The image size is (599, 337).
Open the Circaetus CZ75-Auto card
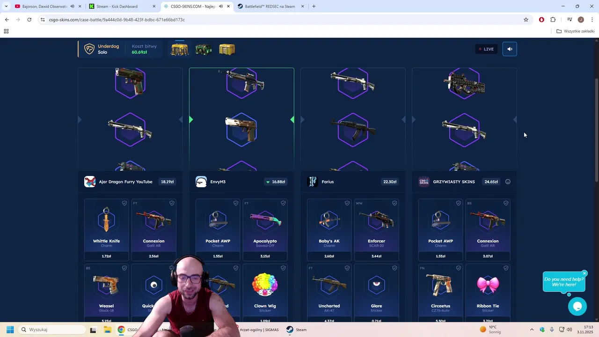pos(440,293)
